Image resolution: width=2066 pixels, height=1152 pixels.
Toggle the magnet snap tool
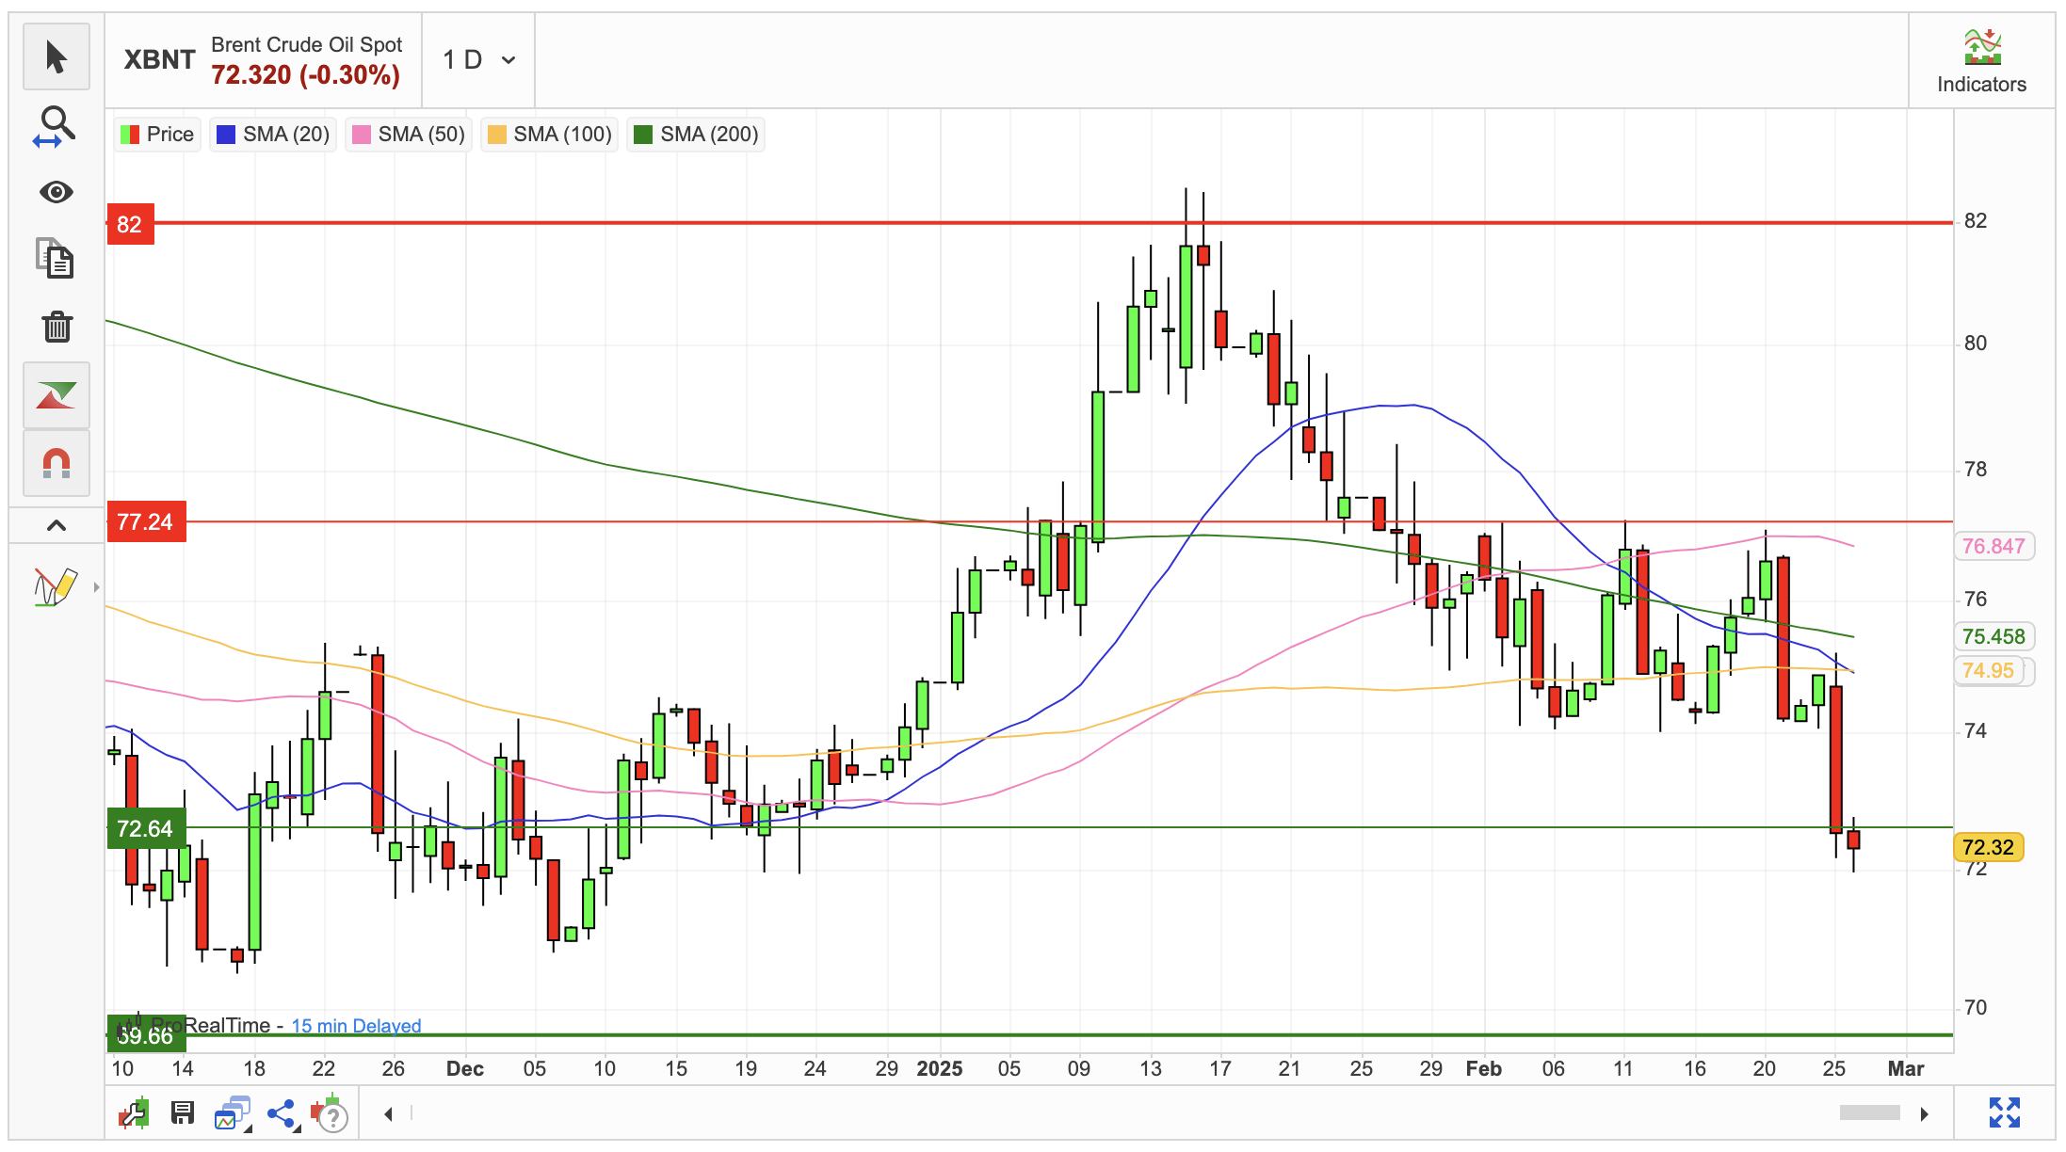coord(56,463)
